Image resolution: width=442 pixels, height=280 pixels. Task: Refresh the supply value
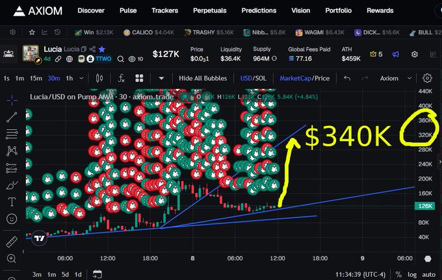pyautogui.click(x=274, y=58)
